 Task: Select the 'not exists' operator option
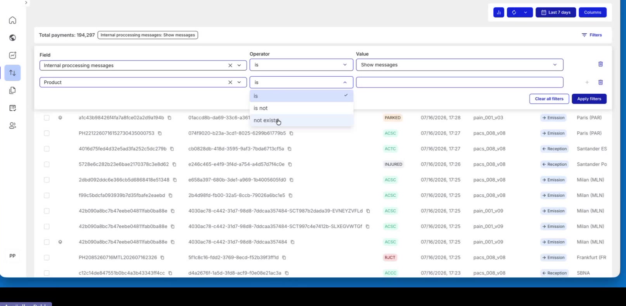coord(301,120)
